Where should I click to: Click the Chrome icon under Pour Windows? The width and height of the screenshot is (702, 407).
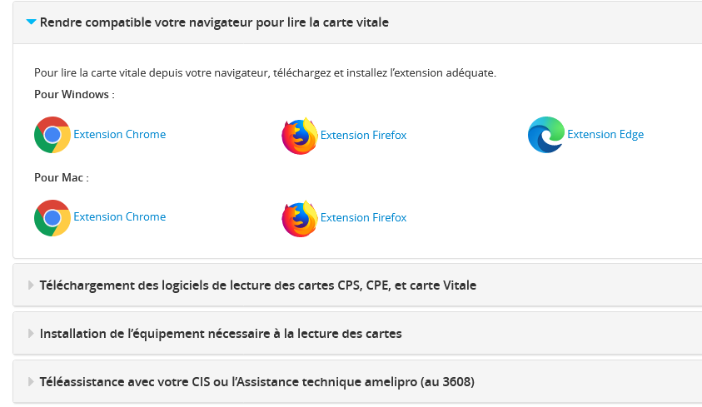click(x=52, y=135)
